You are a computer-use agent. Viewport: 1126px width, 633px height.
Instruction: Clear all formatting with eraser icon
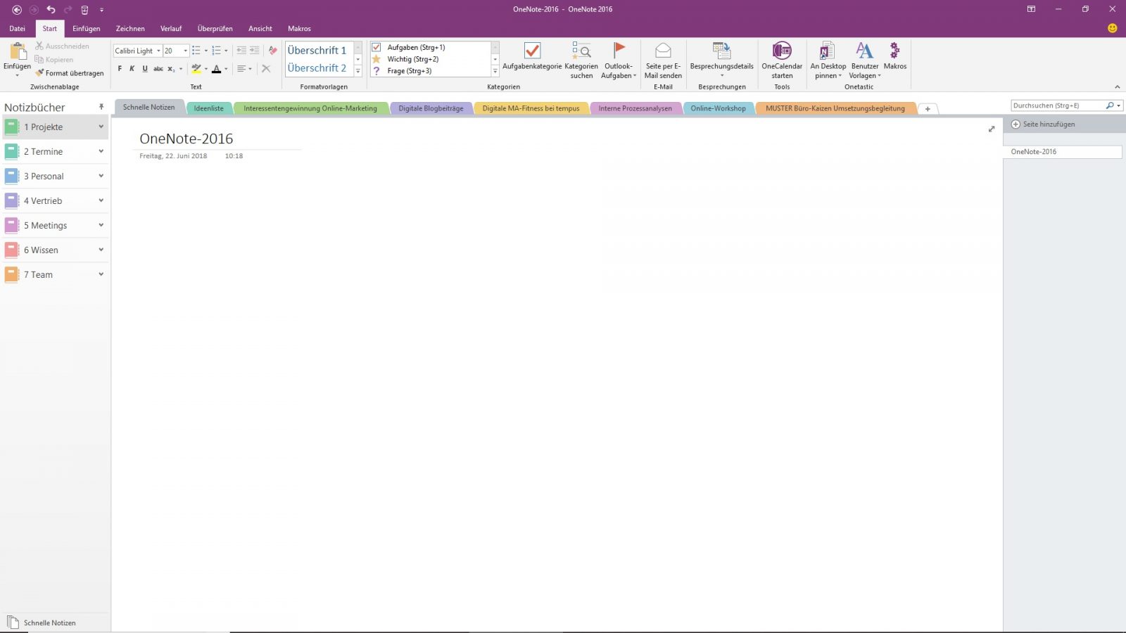click(x=273, y=51)
